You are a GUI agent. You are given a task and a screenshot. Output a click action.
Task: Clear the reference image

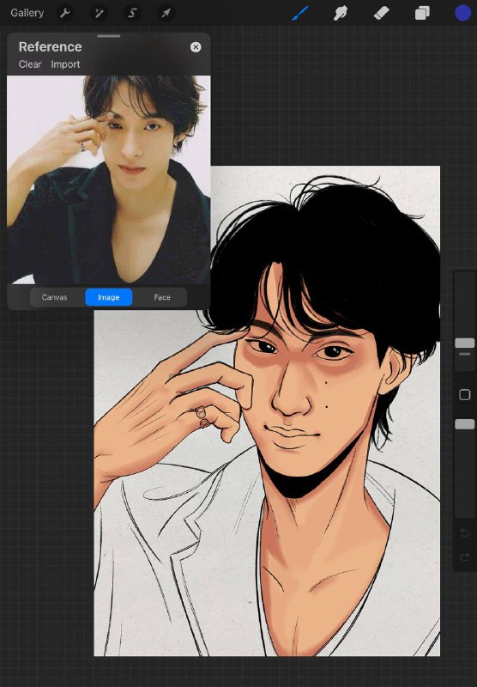(x=30, y=64)
